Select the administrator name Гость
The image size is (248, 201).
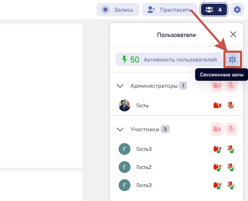pyautogui.click(x=143, y=105)
